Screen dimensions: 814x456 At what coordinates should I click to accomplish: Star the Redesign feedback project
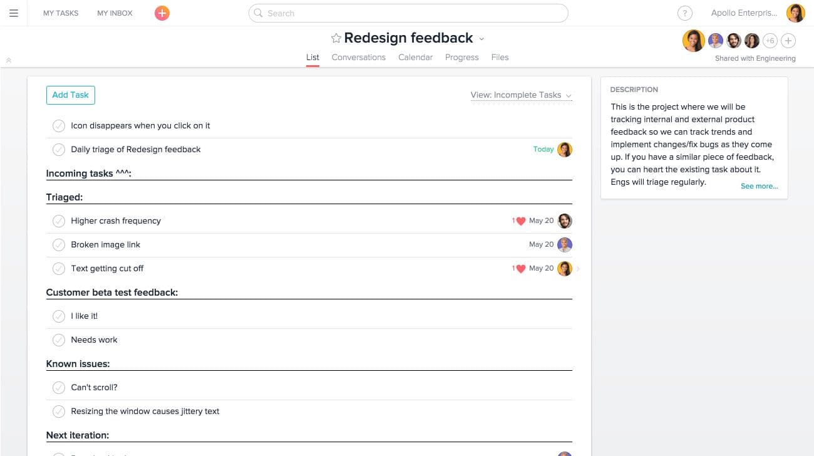(x=336, y=38)
